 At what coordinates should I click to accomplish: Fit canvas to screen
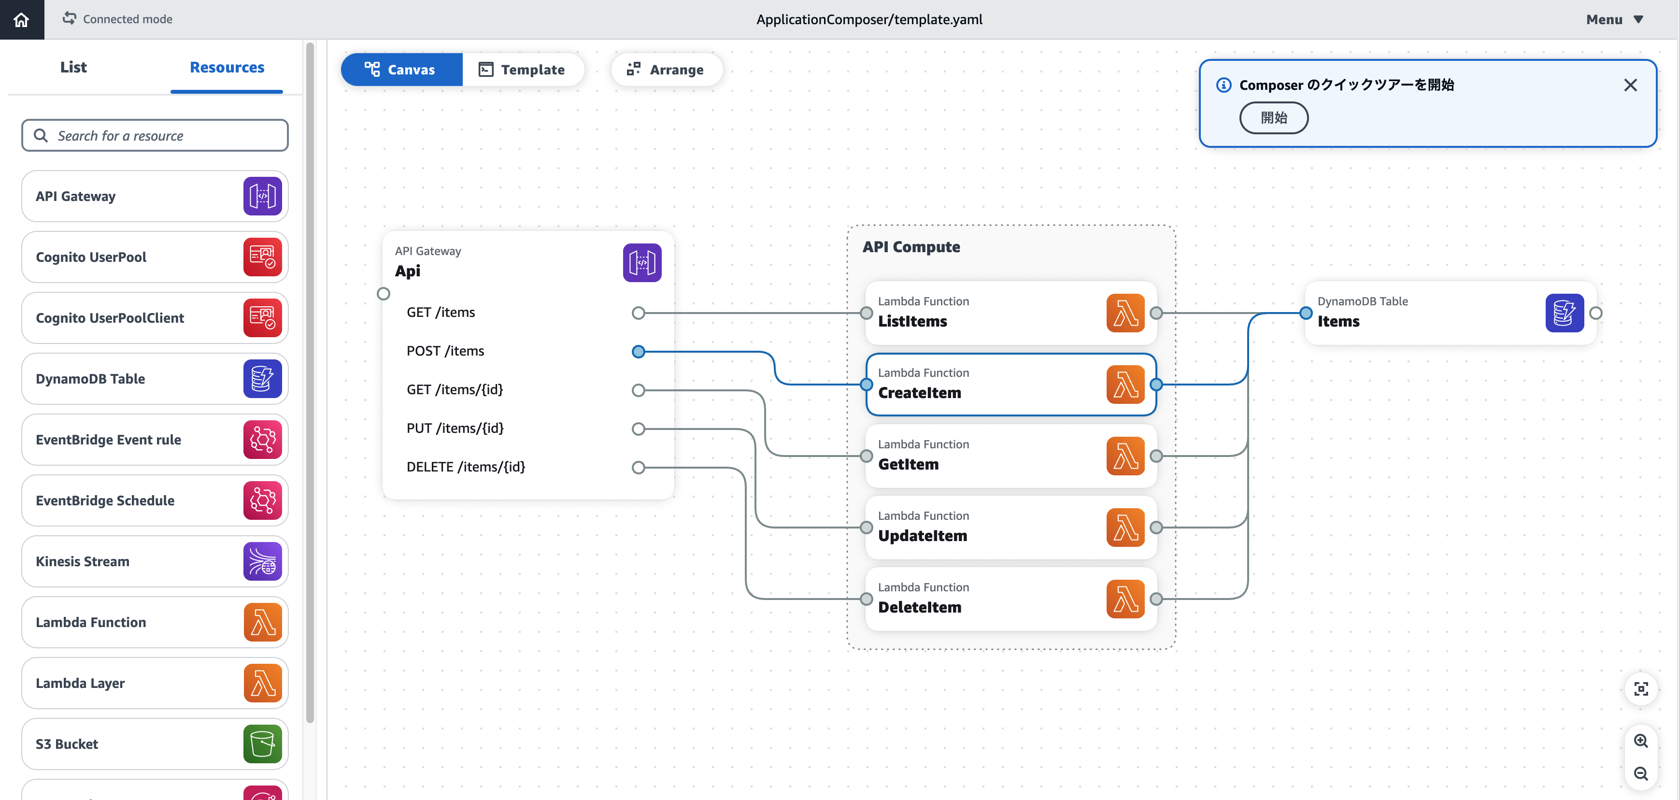click(1640, 689)
